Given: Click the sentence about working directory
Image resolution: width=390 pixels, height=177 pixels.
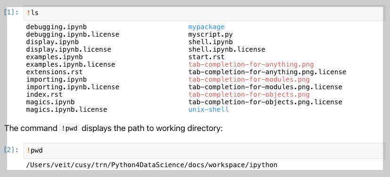Looking at the screenshot, I should tap(114, 129).
